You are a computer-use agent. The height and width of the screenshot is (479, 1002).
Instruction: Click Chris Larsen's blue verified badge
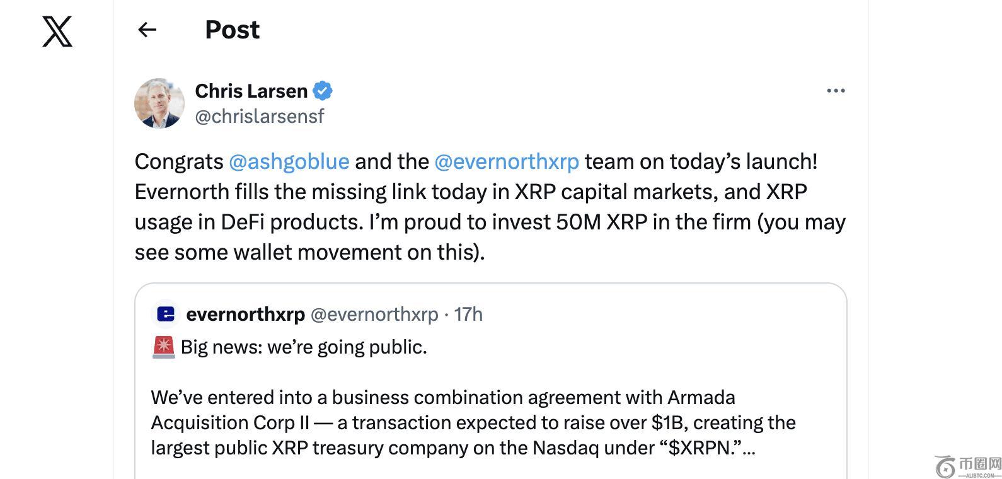tap(323, 91)
